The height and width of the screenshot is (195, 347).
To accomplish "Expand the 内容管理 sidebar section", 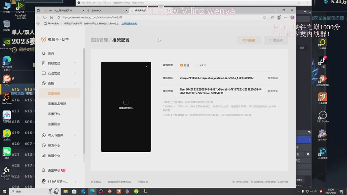I will [x=59, y=63].
